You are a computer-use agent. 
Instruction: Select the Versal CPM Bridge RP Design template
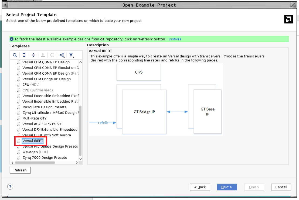[x=46, y=79]
